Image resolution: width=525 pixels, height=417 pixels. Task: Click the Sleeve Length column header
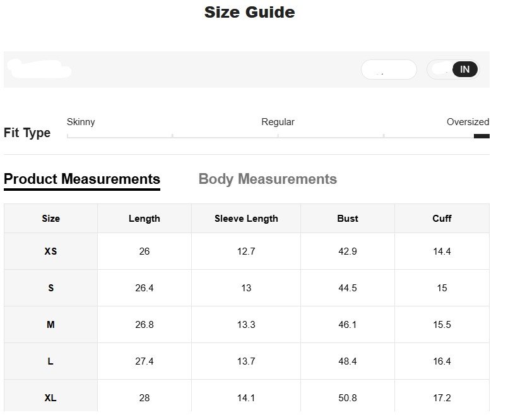click(x=246, y=219)
